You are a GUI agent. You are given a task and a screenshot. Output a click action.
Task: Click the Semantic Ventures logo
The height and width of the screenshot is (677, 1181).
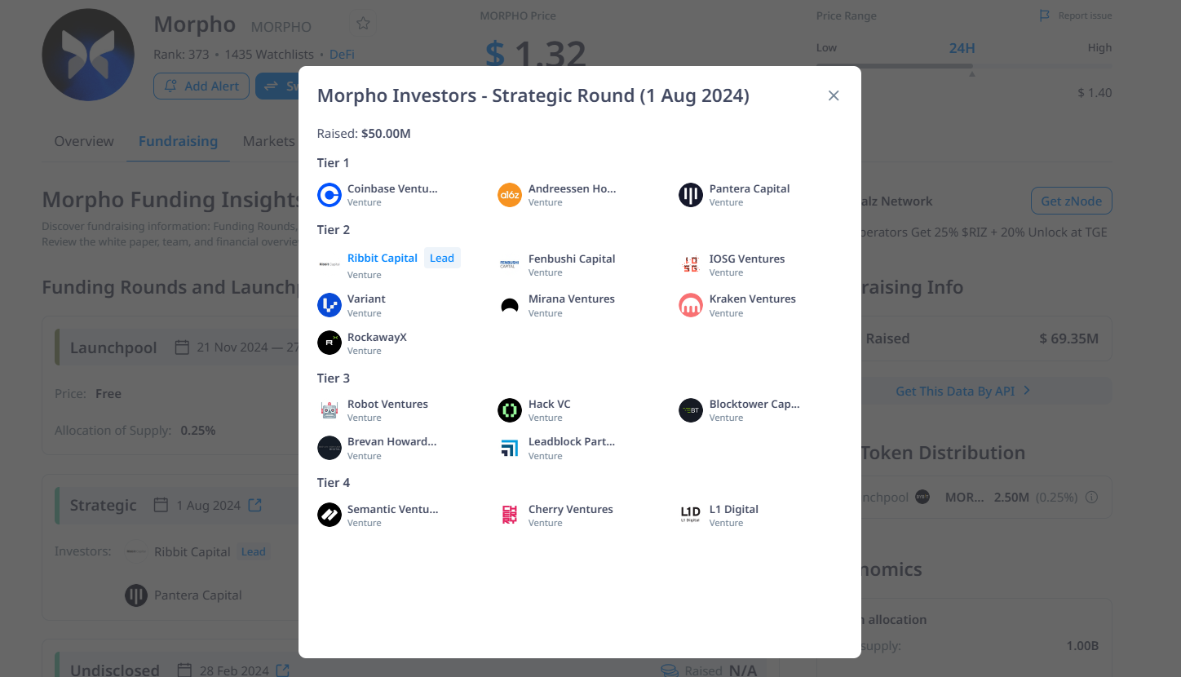tap(330, 515)
